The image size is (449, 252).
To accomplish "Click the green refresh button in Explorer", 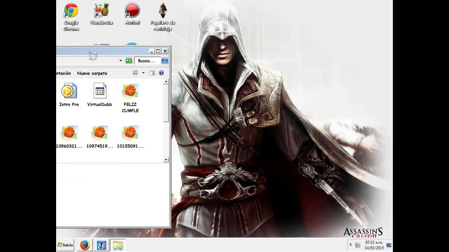I will tap(129, 61).
